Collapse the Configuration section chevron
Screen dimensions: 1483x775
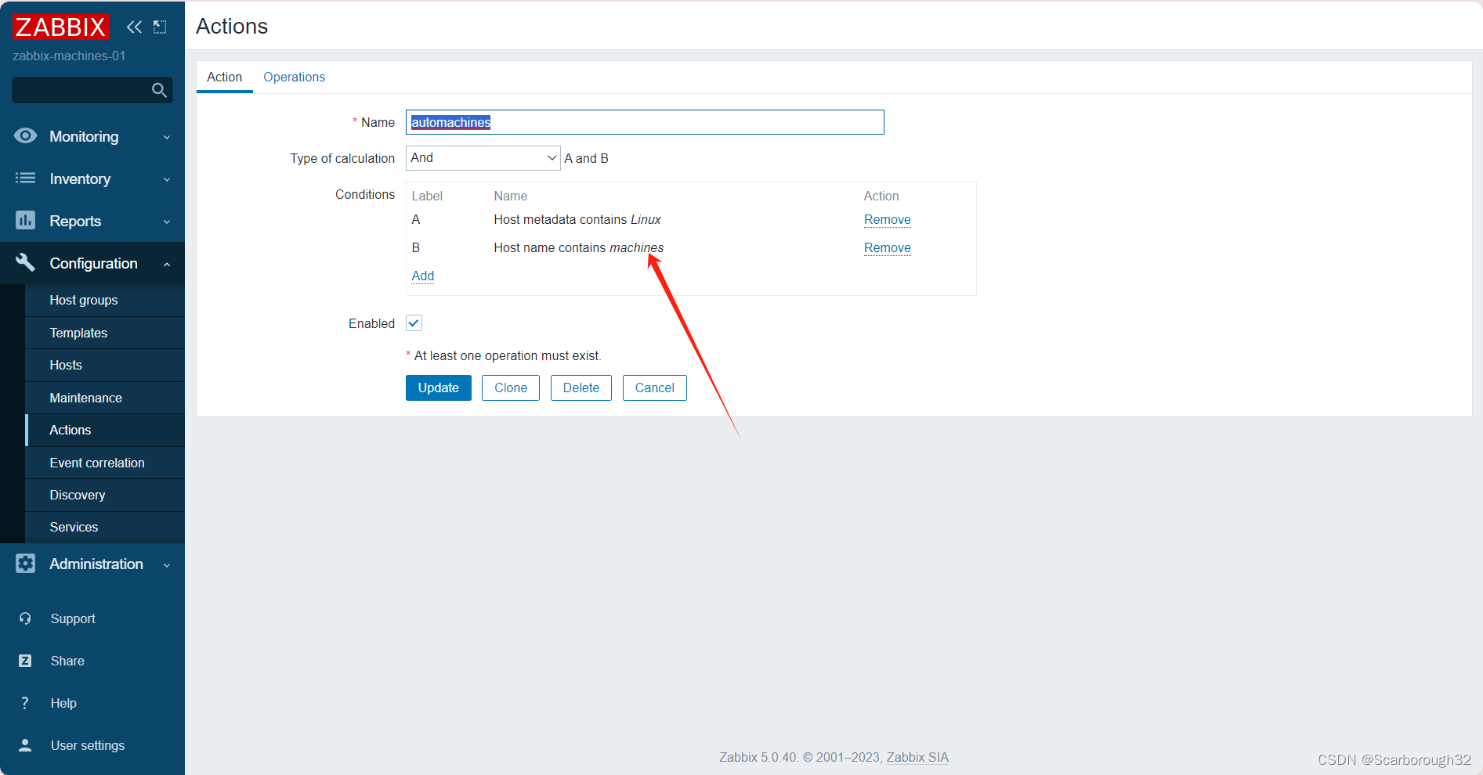[x=166, y=264]
